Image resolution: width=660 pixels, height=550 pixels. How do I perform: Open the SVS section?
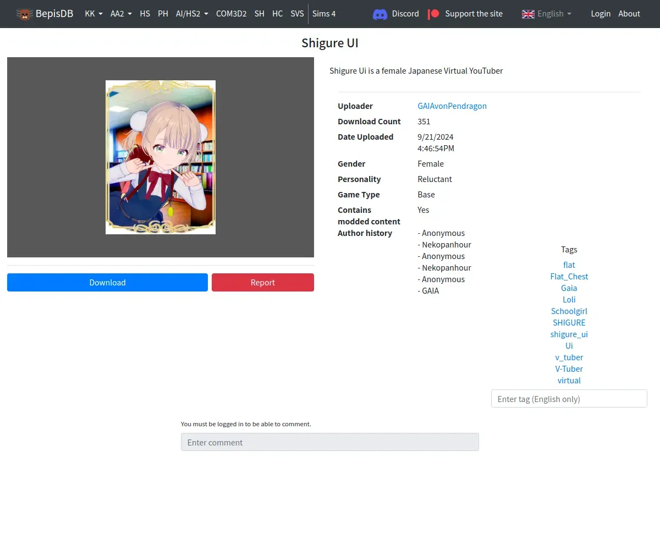[297, 14]
